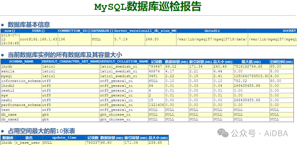Image resolution: width=297 pixels, height=145 pixels.
Task: Click the DEFAULT_COLLATION_NAME column header
Action: [x=124, y=62]
